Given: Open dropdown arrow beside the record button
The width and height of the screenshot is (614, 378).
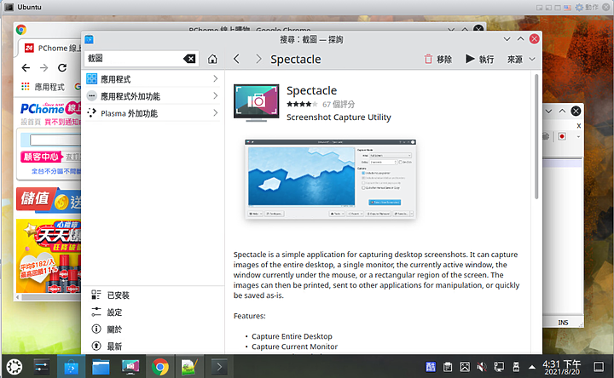Looking at the screenshot, I should coord(578,137).
